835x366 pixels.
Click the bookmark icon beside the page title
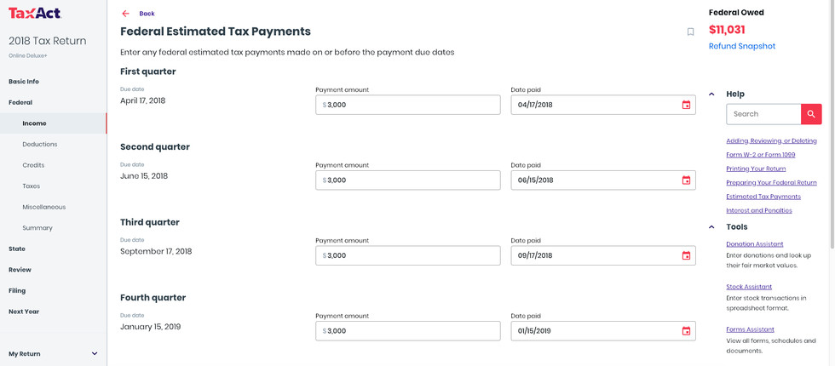pyautogui.click(x=690, y=32)
